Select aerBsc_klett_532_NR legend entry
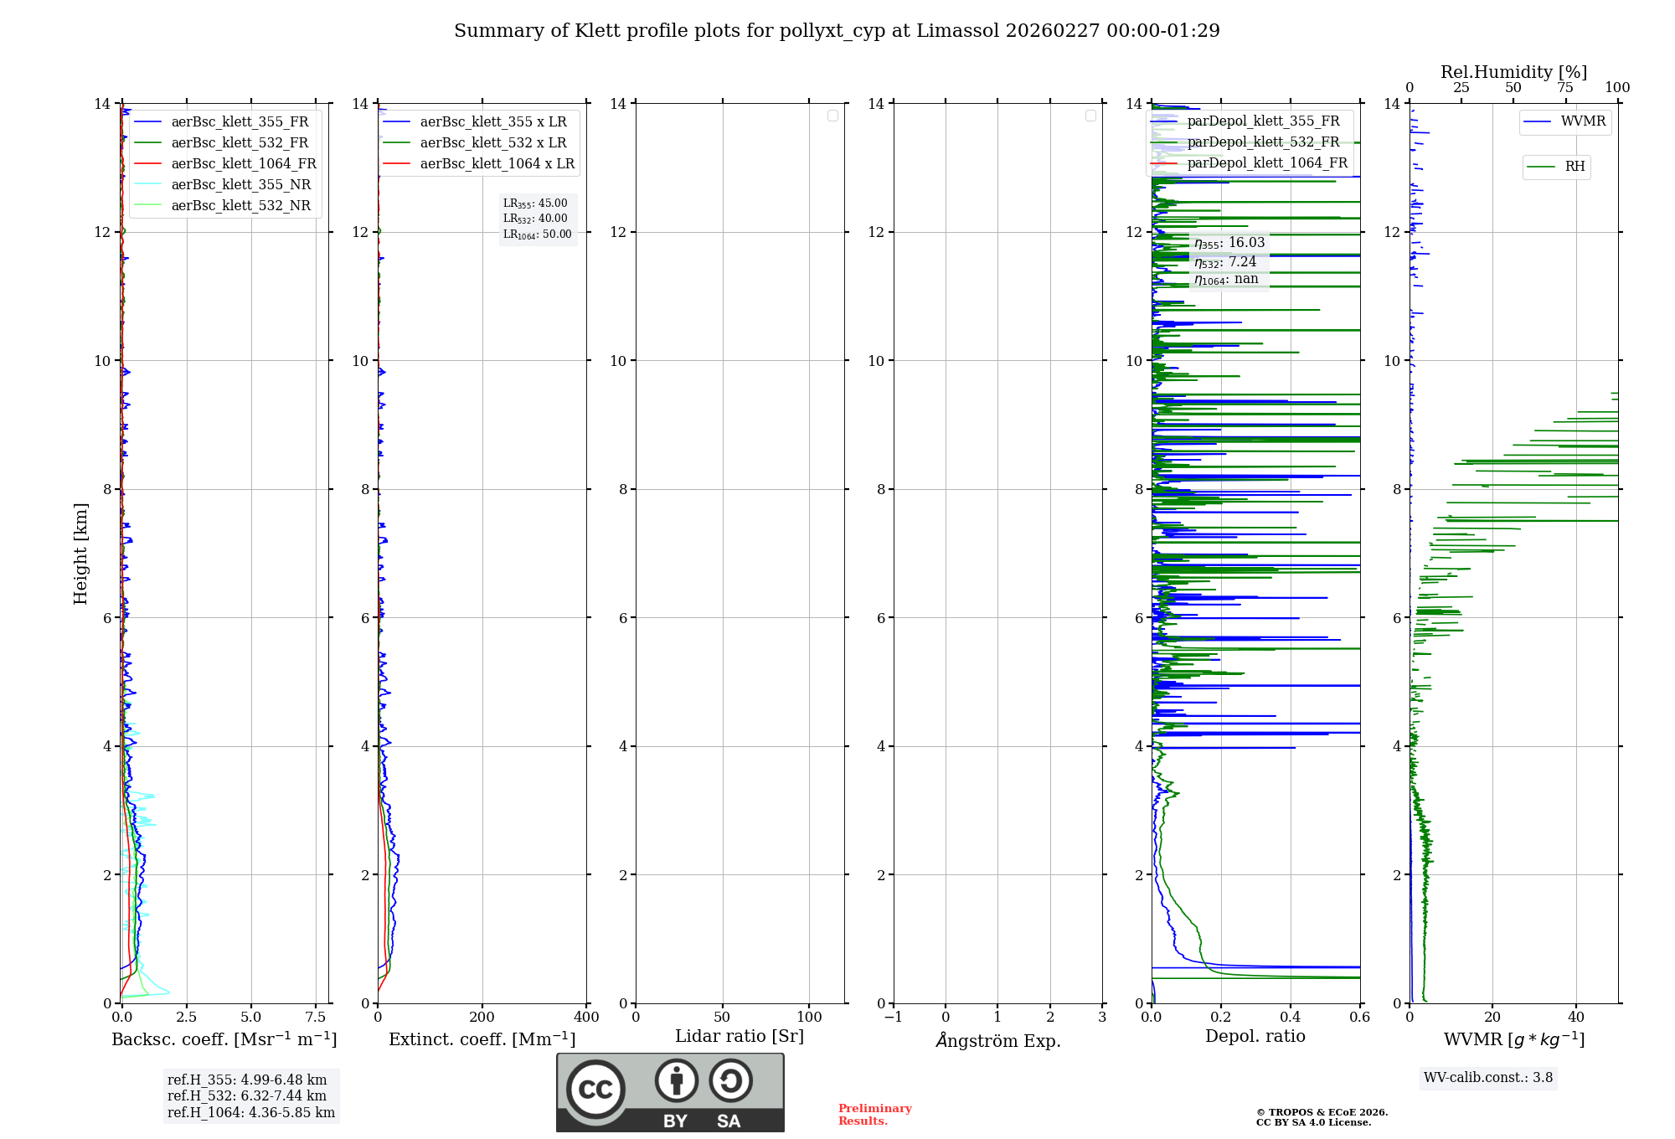The width and height of the screenshot is (1675, 1139). (240, 206)
